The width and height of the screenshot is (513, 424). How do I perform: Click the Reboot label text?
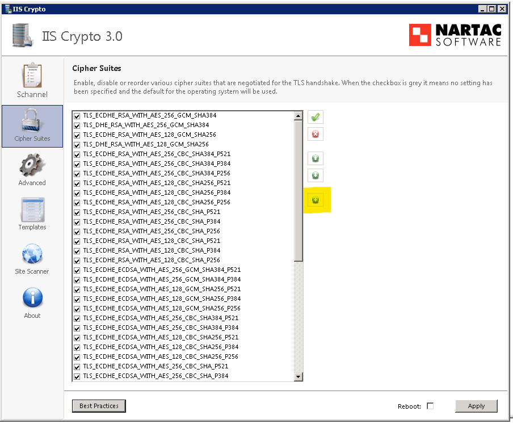tap(409, 406)
